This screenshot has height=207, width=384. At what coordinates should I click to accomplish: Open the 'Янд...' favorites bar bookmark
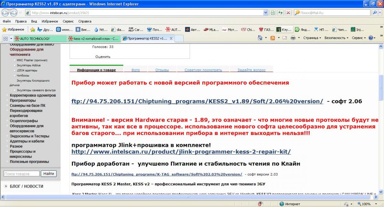303,29
